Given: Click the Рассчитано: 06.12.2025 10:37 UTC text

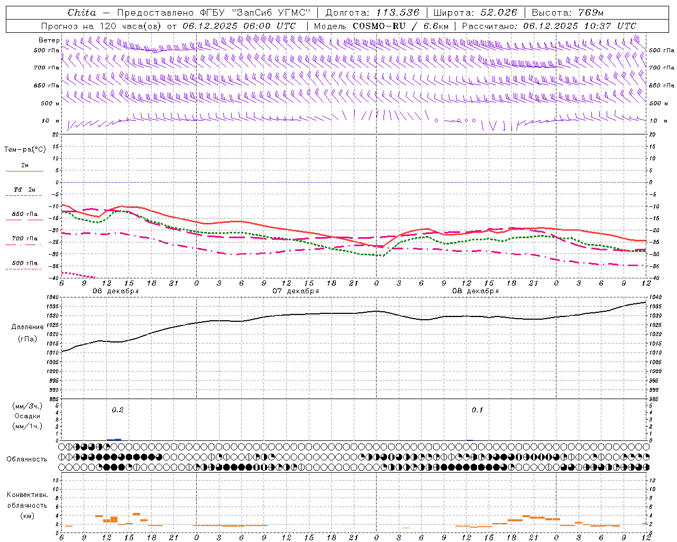Looking at the screenshot, I should coord(549,26).
